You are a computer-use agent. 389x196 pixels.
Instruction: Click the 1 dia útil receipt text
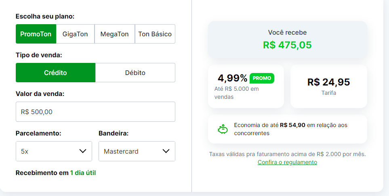83,173
